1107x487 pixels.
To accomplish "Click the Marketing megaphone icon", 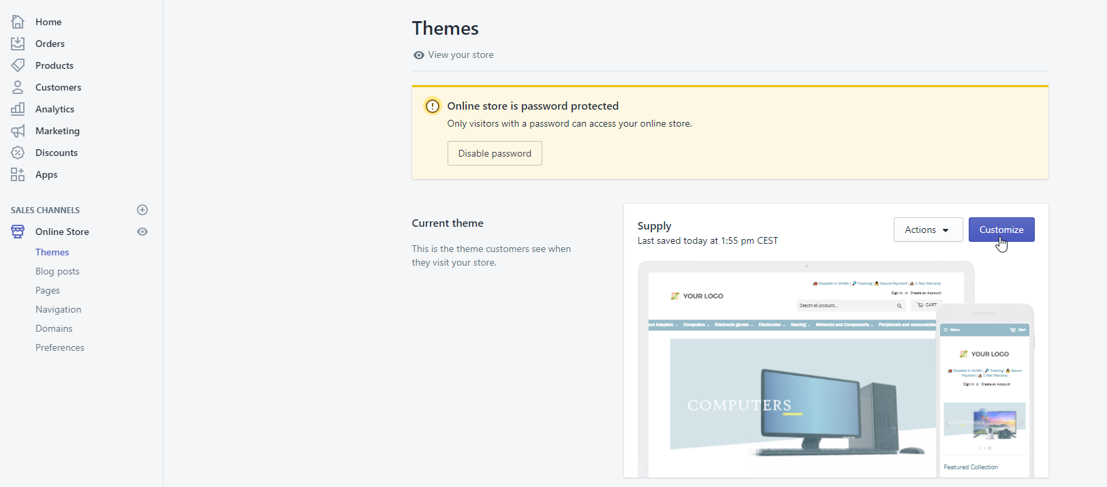I will point(18,131).
